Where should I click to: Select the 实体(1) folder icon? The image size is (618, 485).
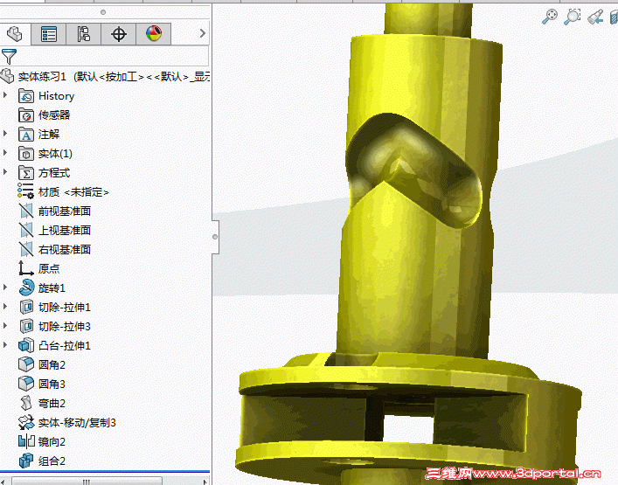(x=26, y=153)
